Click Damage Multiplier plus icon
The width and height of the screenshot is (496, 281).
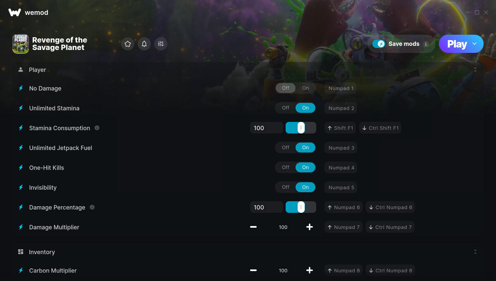tap(310, 227)
